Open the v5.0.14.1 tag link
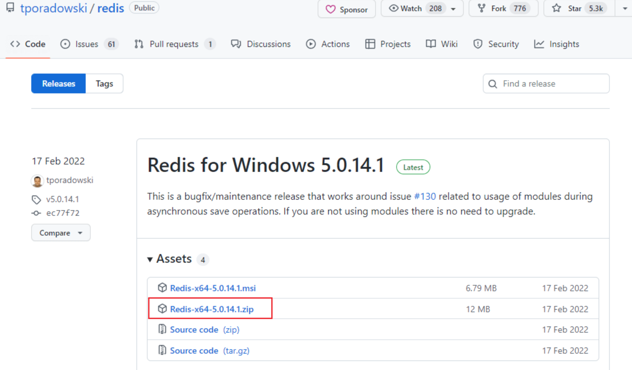632x370 pixels. pos(62,199)
